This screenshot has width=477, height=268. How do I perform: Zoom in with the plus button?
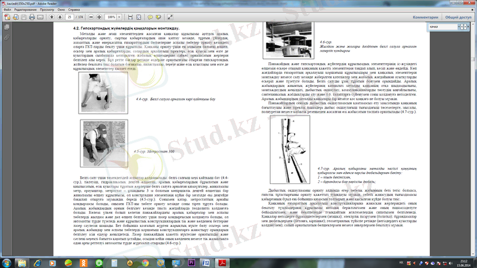99,17
